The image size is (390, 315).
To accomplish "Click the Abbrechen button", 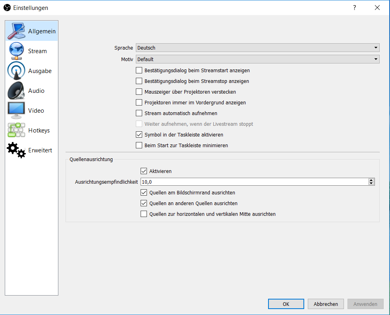I will pos(326,304).
